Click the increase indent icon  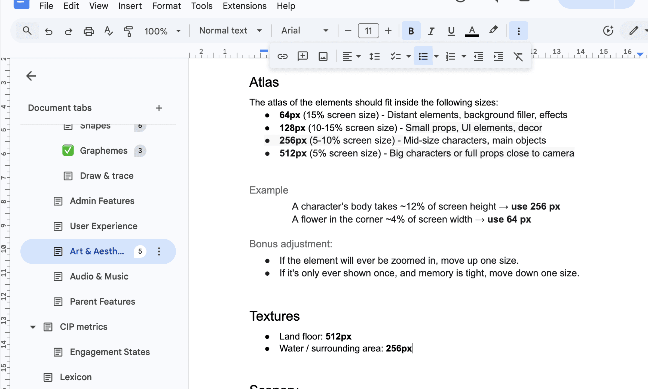coord(498,56)
